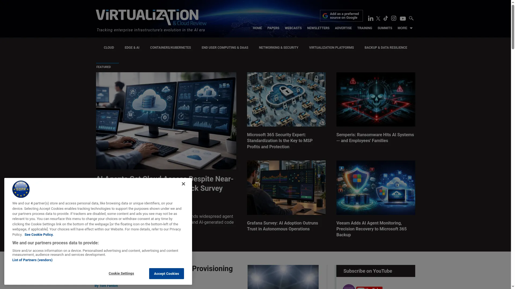Close the GDPR cookie dialog
The height and width of the screenshot is (289, 515).
183,184
